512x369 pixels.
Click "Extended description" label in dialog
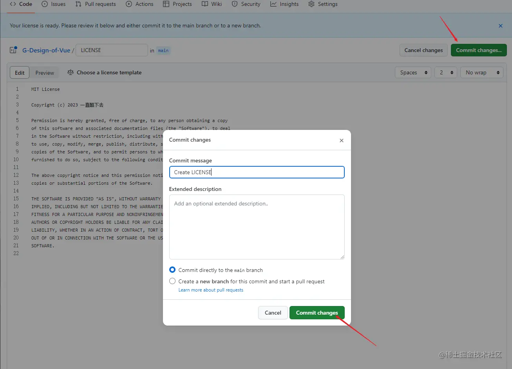195,189
